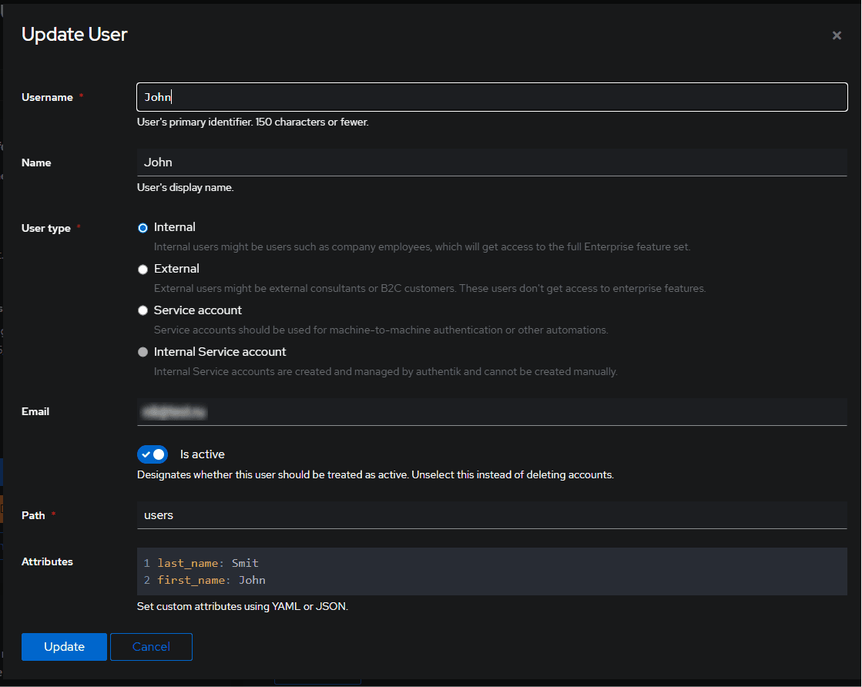Click the 'User's display name.' hint text
862x687 pixels.
[185, 187]
